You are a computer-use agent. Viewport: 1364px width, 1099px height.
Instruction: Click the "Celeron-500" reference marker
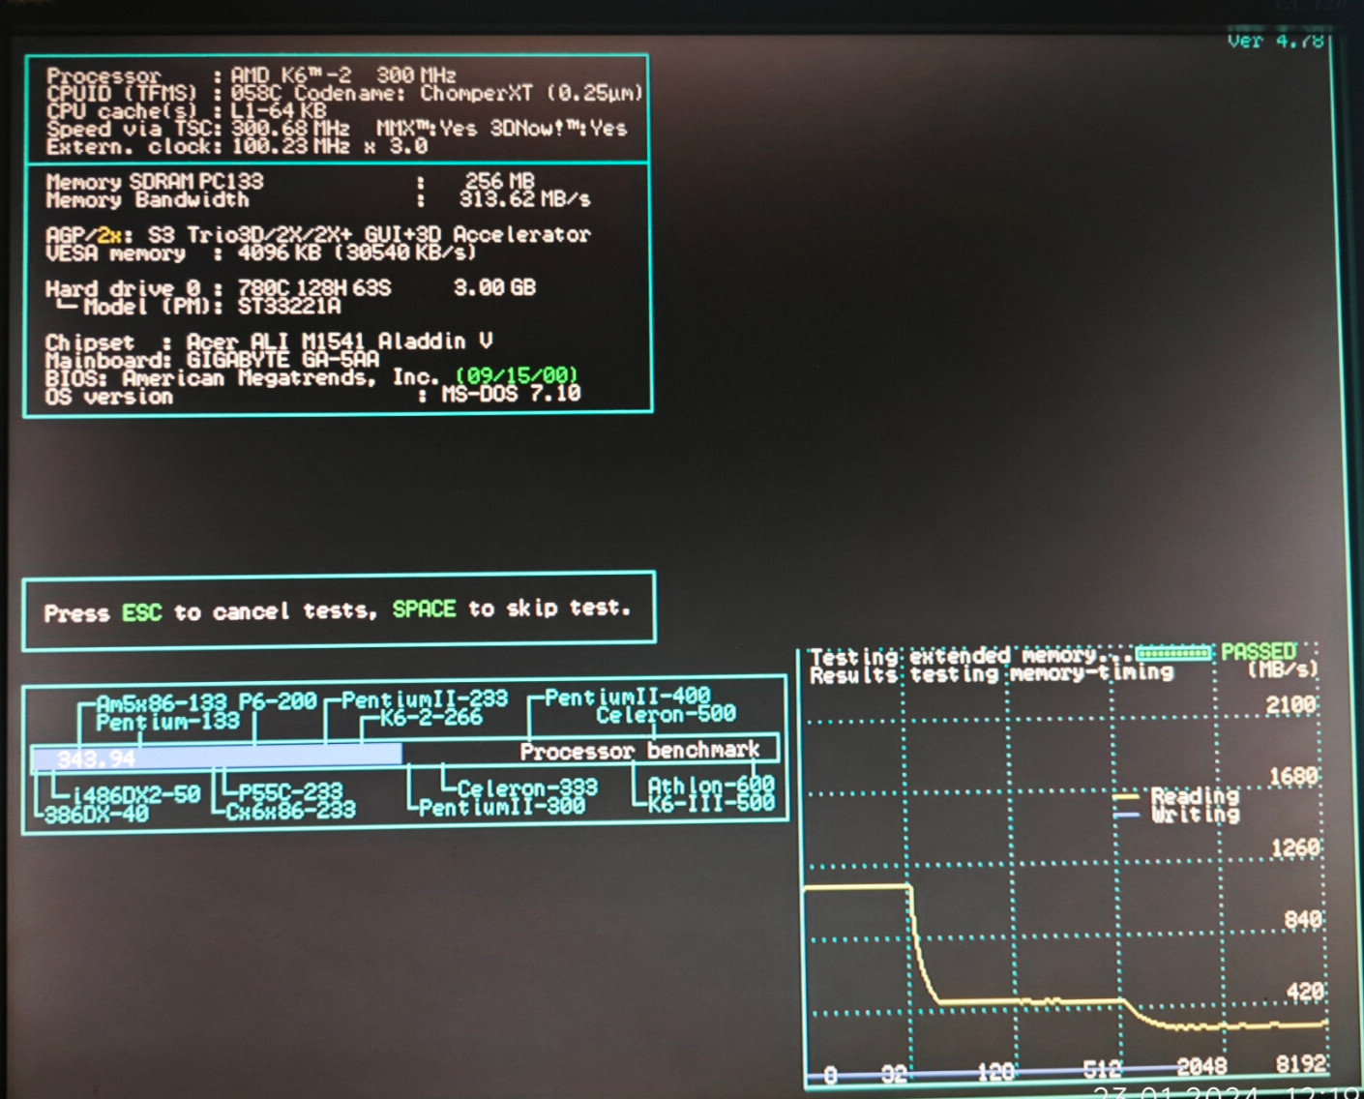666,715
